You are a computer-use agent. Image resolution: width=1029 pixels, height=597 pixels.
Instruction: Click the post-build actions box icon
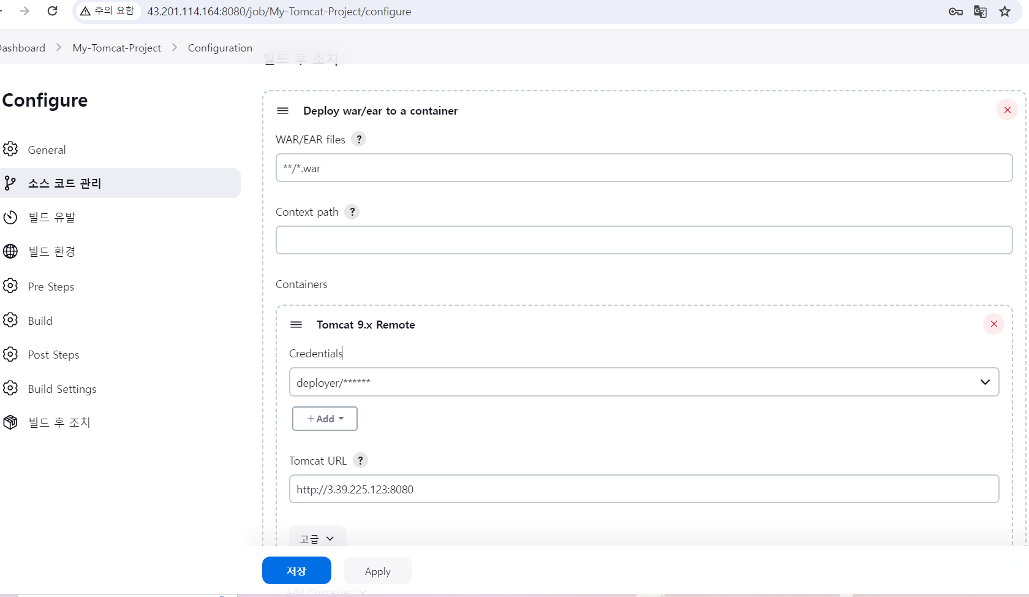(10, 422)
